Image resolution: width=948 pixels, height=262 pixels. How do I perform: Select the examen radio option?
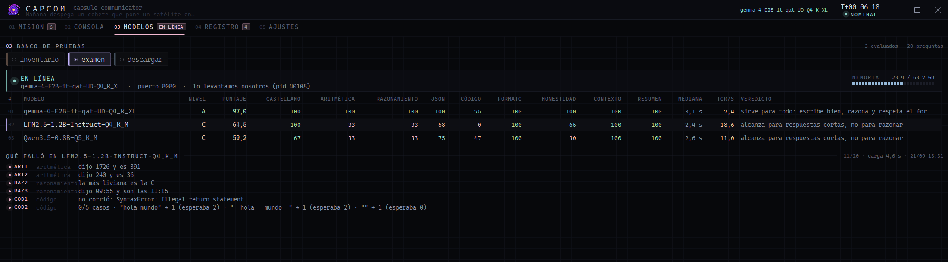click(90, 59)
